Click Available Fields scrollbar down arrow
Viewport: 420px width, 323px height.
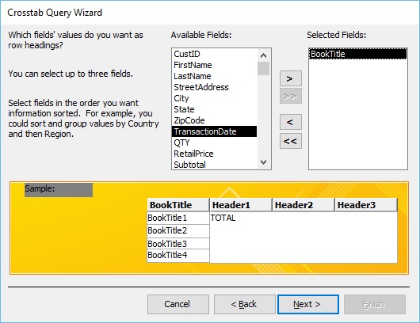[x=264, y=162]
